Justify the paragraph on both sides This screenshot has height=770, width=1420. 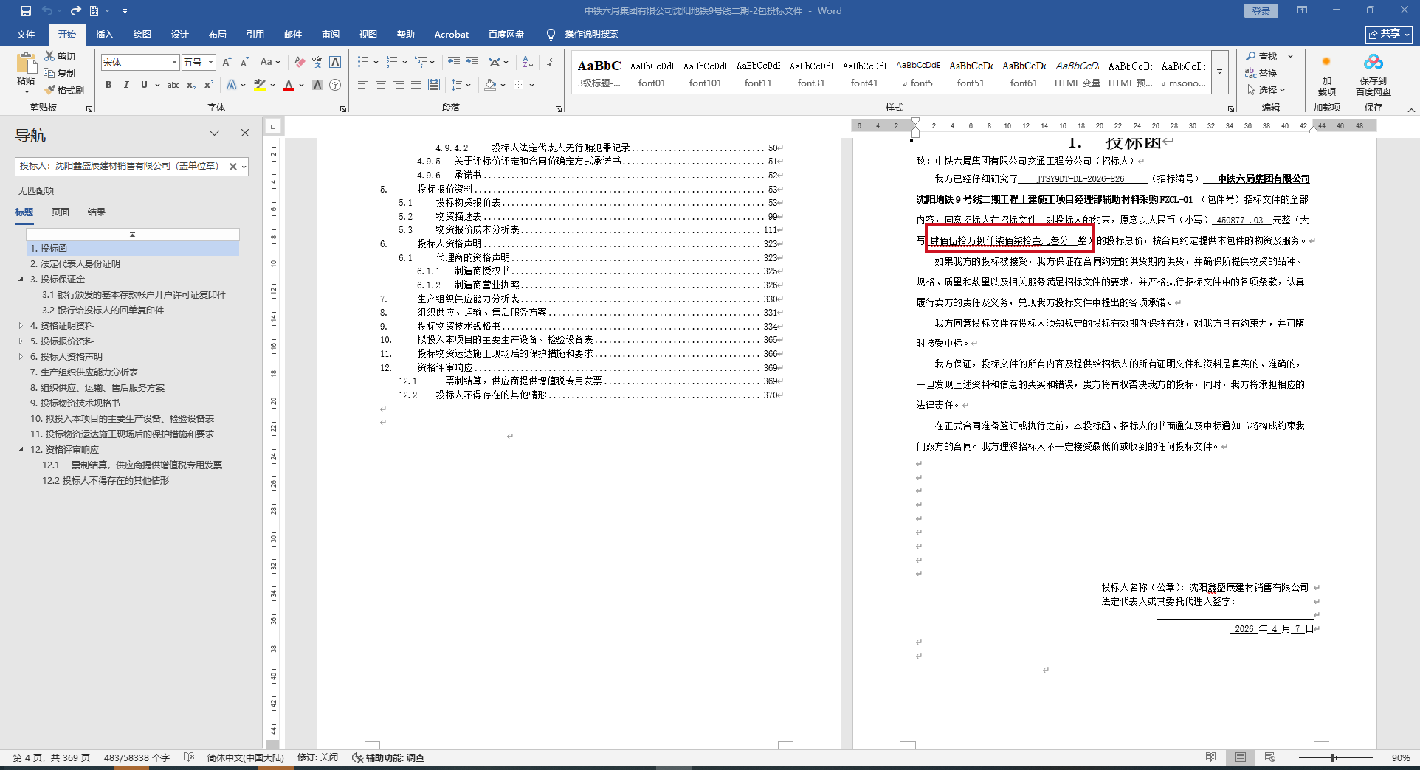point(416,85)
